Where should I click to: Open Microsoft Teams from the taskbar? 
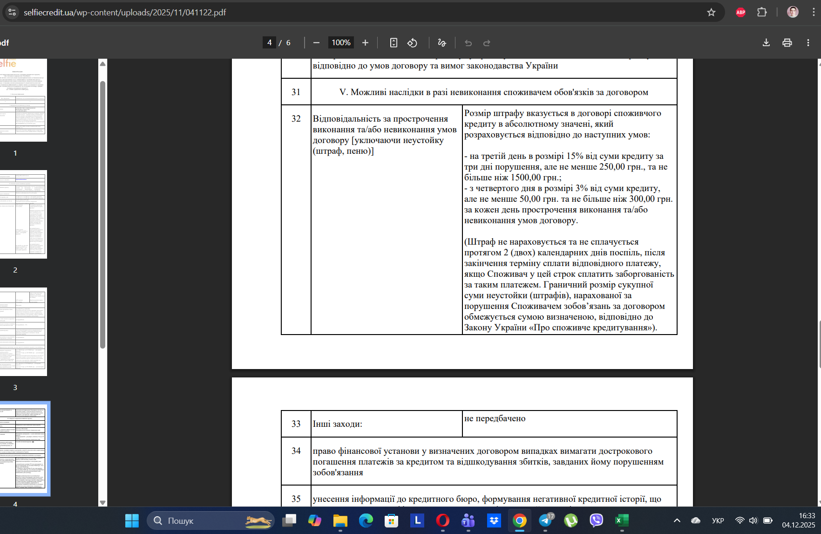coord(468,520)
